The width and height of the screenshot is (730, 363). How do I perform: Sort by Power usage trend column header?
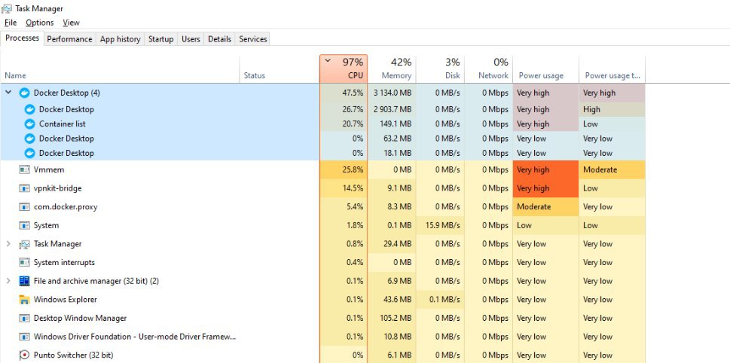pos(612,69)
